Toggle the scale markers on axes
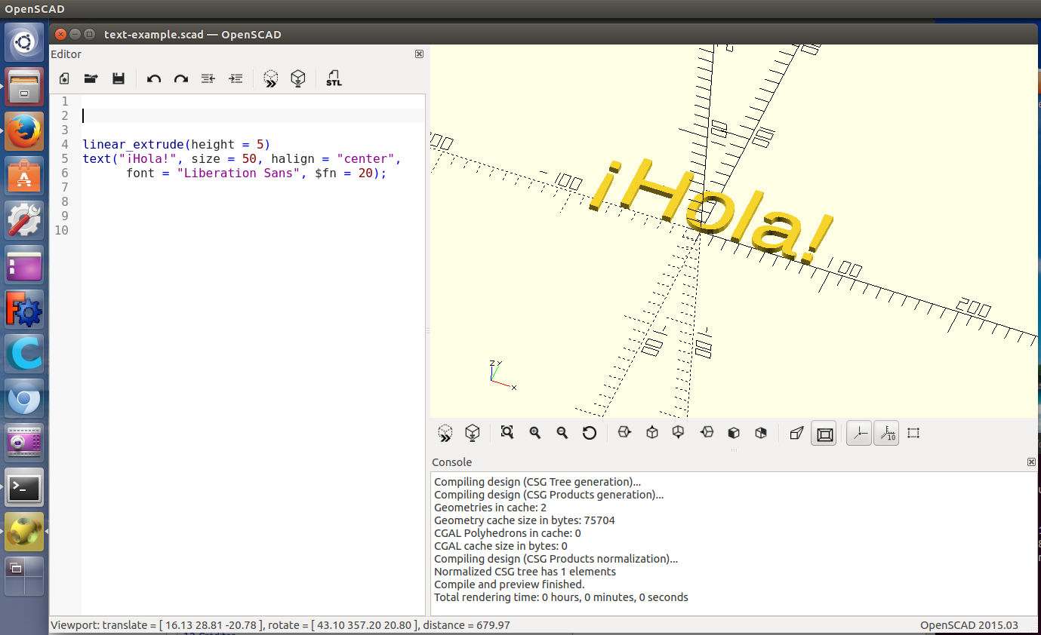Screen dimensions: 1041x635 coord(886,434)
